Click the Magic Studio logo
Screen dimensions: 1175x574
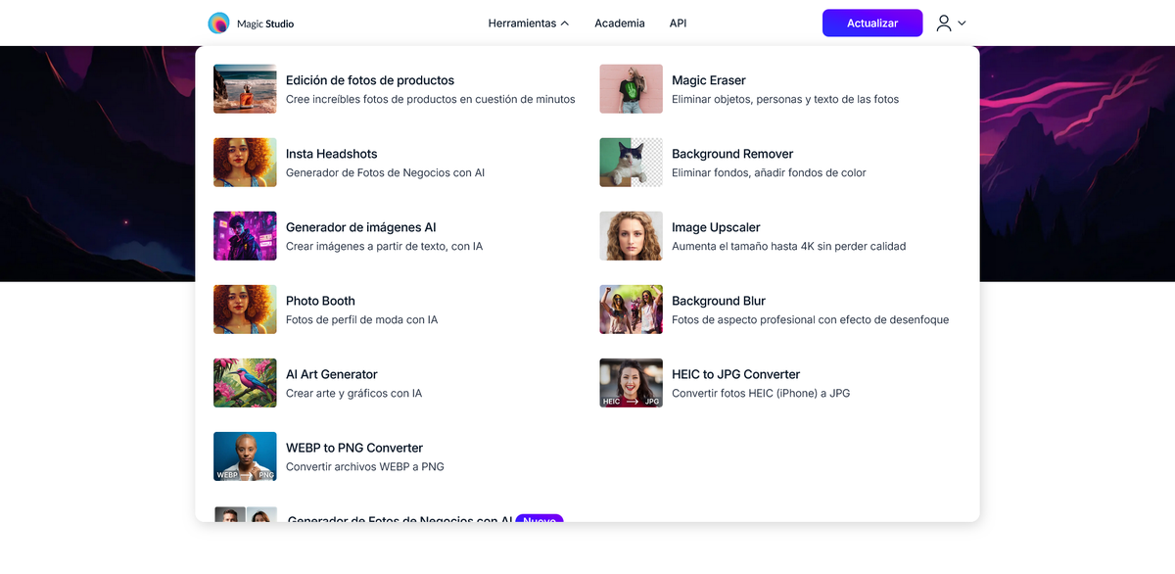pos(250,23)
